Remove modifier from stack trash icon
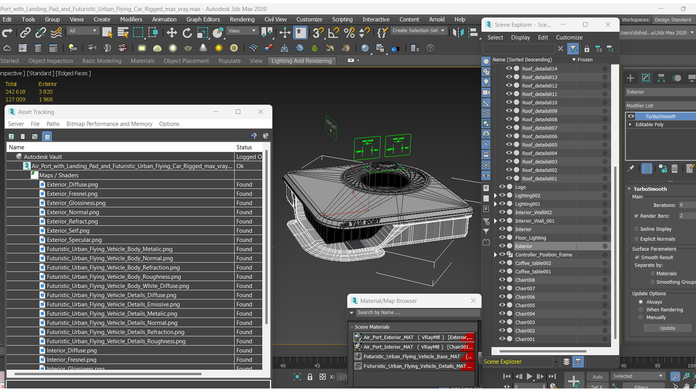 pos(674,169)
